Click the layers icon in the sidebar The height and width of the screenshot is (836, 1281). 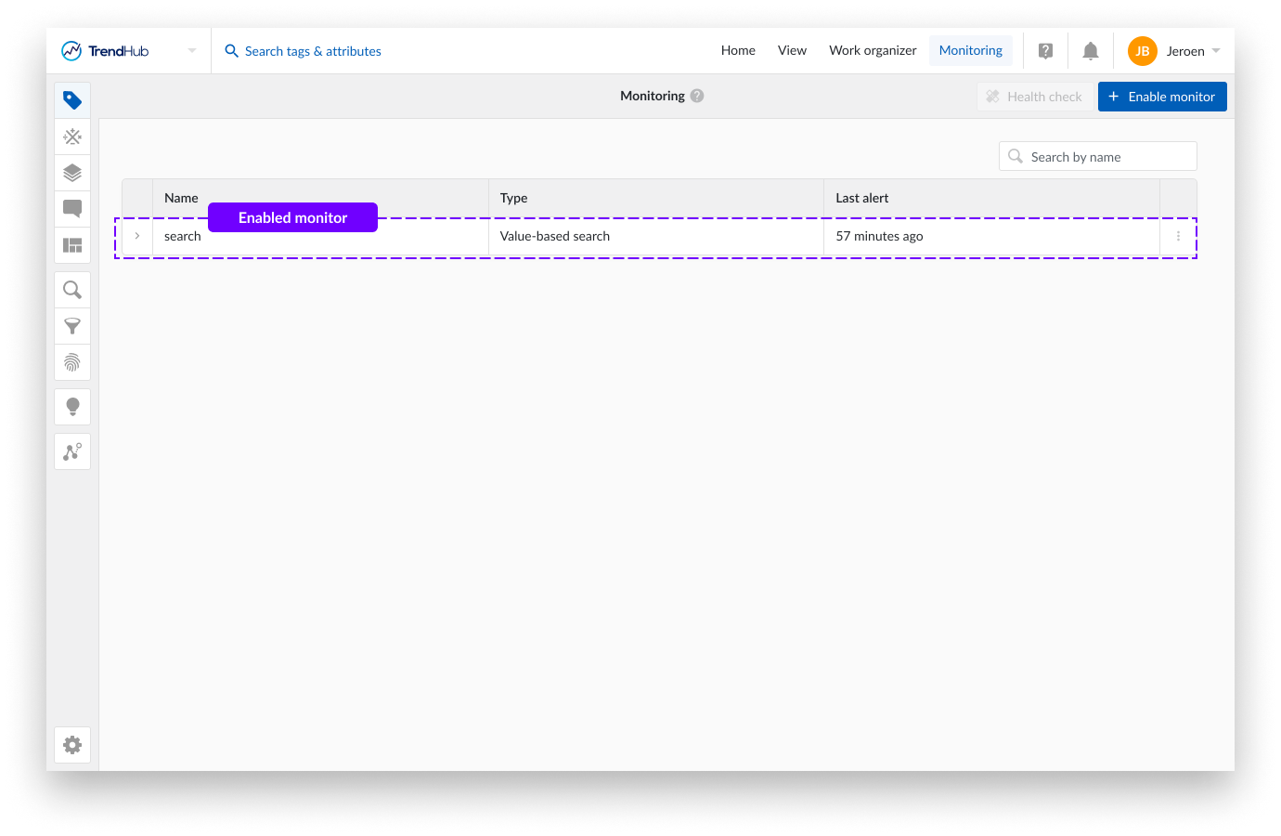[72, 172]
